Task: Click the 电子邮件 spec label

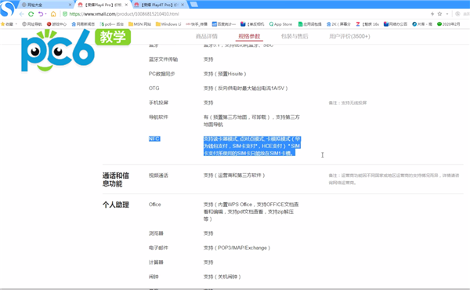Action: tap(158, 248)
